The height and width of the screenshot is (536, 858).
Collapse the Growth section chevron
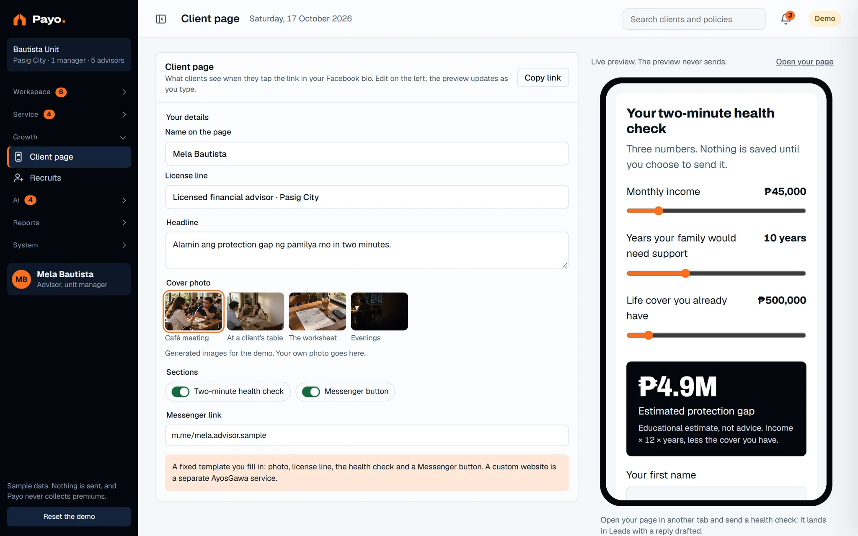[123, 137]
